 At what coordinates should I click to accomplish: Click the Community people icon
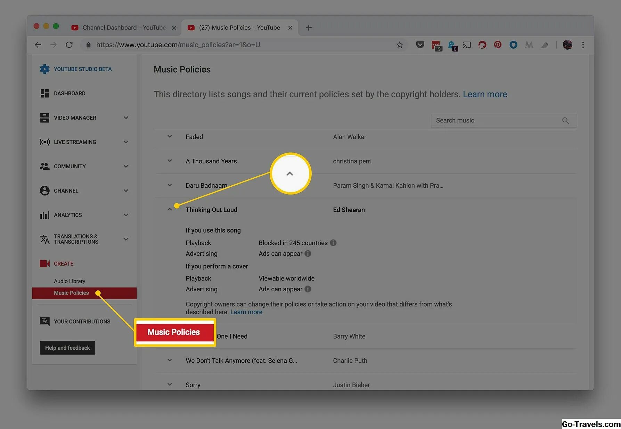pyautogui.click(x=44, y=166)
